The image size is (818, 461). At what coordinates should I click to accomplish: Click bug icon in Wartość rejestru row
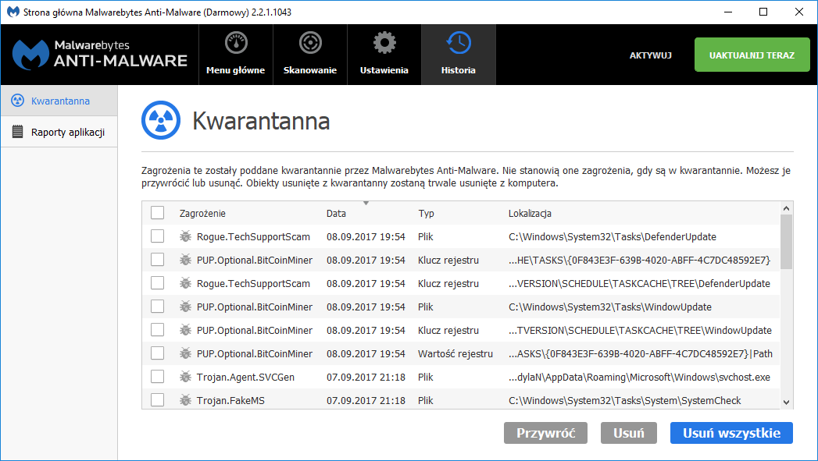click(185, 353)
